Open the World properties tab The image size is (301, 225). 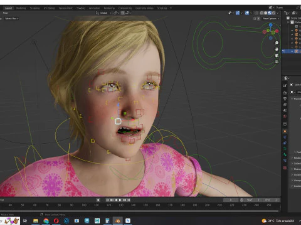(x=285, y=116)
